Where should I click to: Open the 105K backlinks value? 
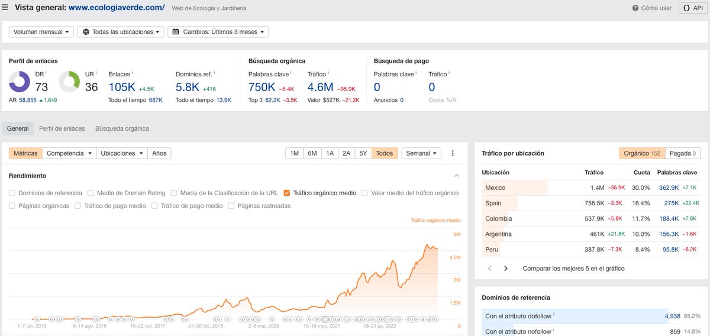[x=122, y=87]
